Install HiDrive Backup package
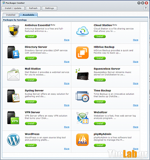Screen dimensions: 150x160 tap(100, 58)
